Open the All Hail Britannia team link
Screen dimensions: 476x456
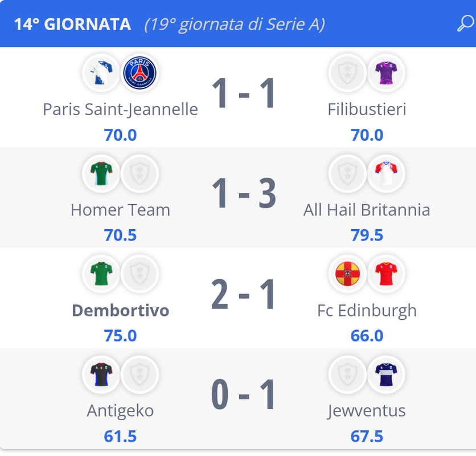367,210
